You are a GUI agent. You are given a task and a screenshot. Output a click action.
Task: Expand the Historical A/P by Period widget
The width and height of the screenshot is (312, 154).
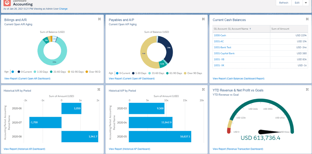203,90
